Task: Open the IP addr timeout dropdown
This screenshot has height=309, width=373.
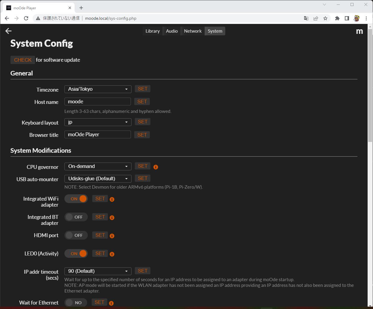Action: (x=98, y=271)
